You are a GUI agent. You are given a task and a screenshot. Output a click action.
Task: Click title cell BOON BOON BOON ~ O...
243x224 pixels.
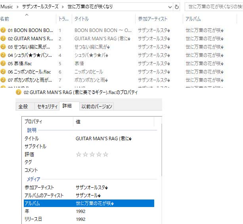point(103,30)
